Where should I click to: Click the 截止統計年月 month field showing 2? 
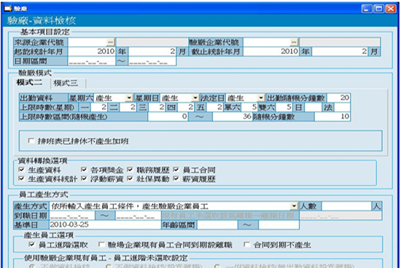click(340, 52)
